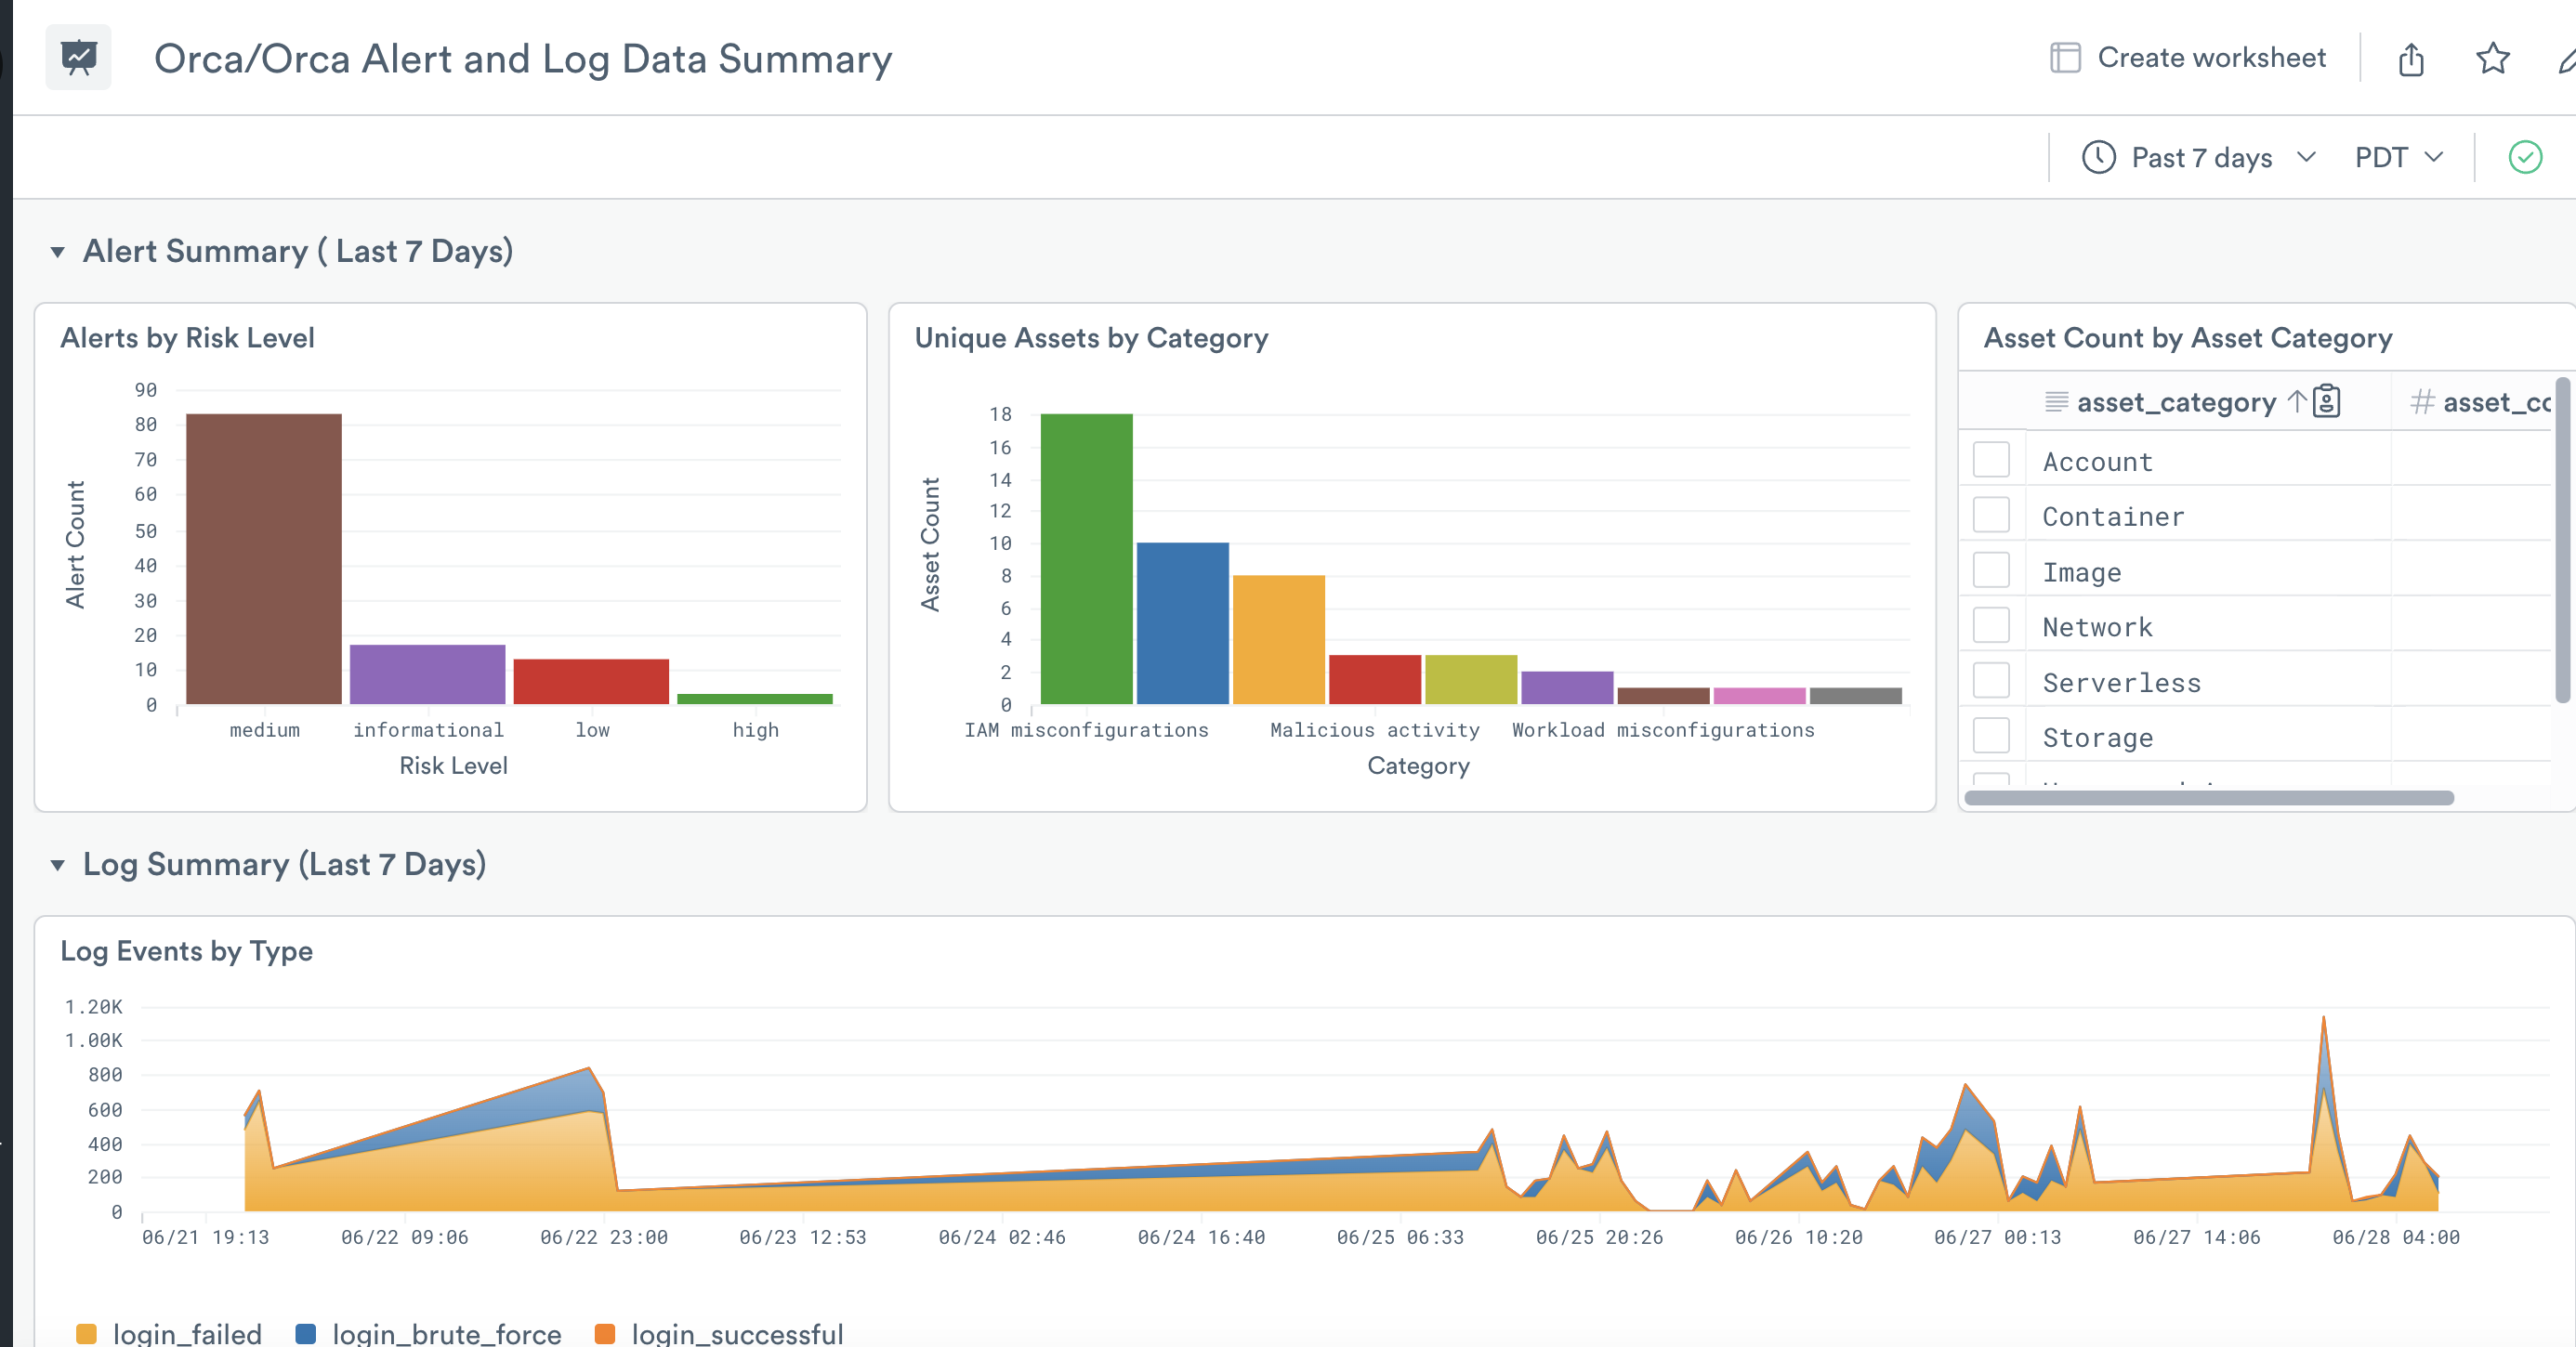This screenshot has height=1347, width=2576.
Task: Tick the Storage row checkbox
Action: pos(1990,736)
